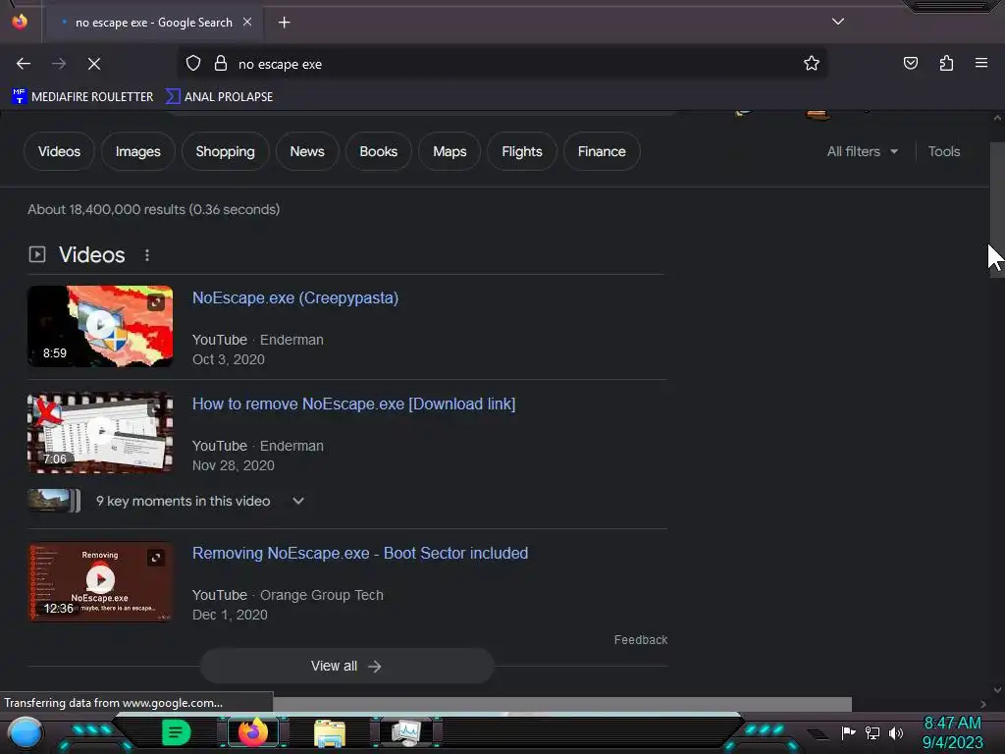Switch to the Maps search filter

tap(450, 151)
